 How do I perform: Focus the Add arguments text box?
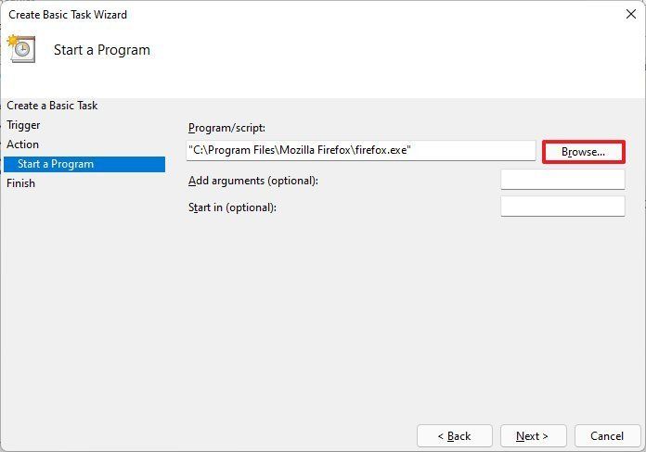[562, 180]
